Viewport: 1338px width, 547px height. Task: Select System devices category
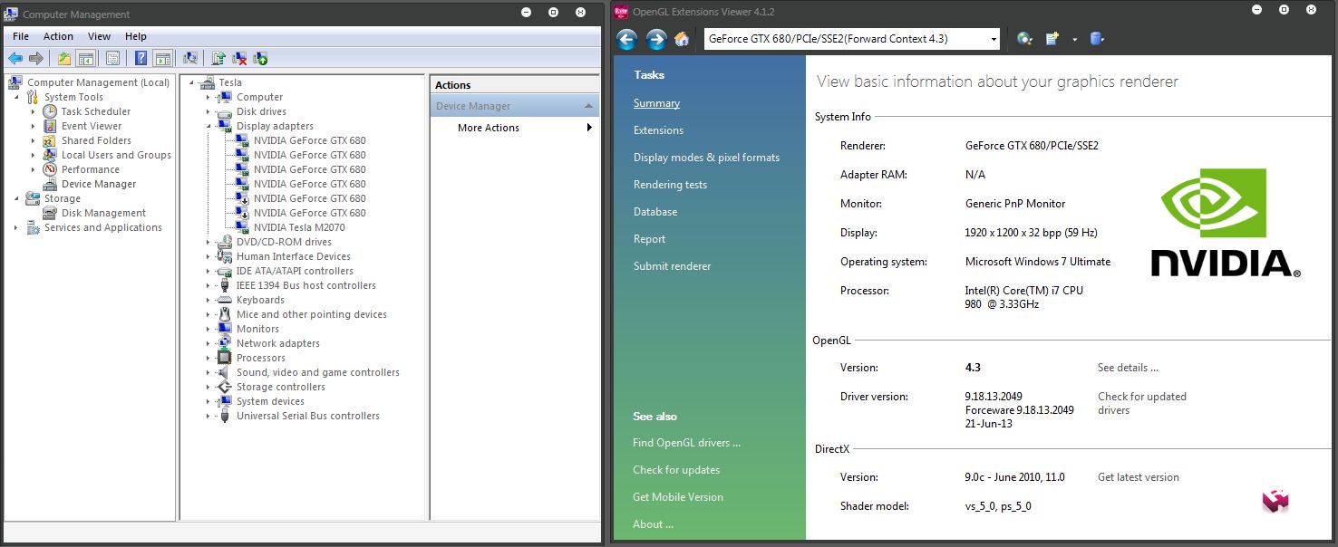[x=270, y=401]
